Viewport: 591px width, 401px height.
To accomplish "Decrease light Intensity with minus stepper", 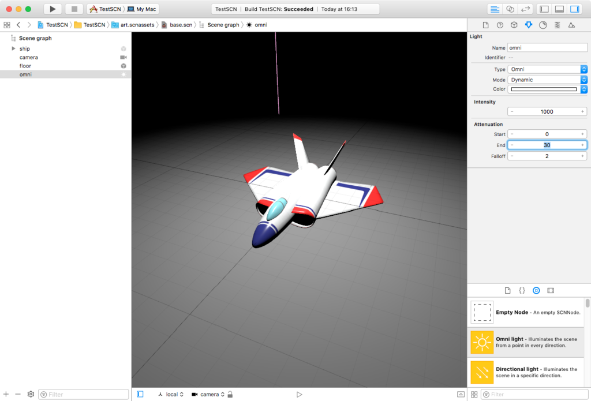I will [512, 111].
